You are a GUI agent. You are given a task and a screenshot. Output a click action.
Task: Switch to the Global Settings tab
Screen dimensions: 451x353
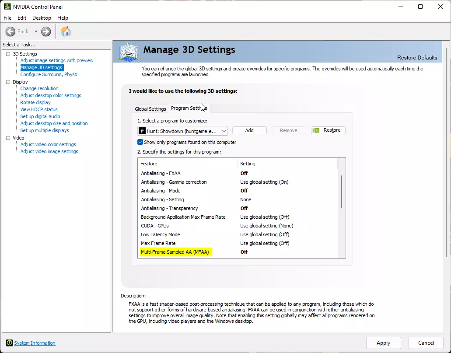pos(150,109)
